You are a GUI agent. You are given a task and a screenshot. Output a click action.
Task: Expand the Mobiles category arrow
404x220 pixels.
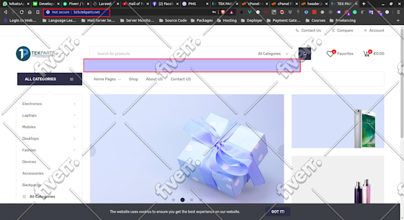74,127
